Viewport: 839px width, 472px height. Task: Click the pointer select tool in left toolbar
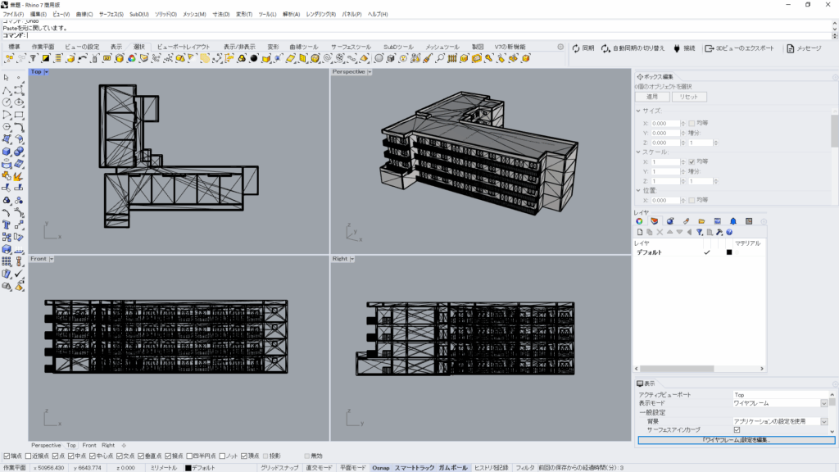tap(7, 78)
